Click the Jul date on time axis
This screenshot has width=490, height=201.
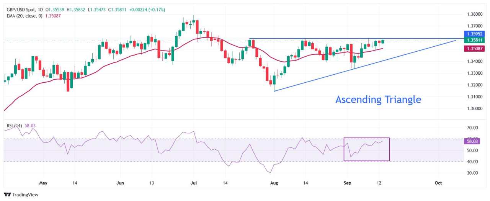194,183
